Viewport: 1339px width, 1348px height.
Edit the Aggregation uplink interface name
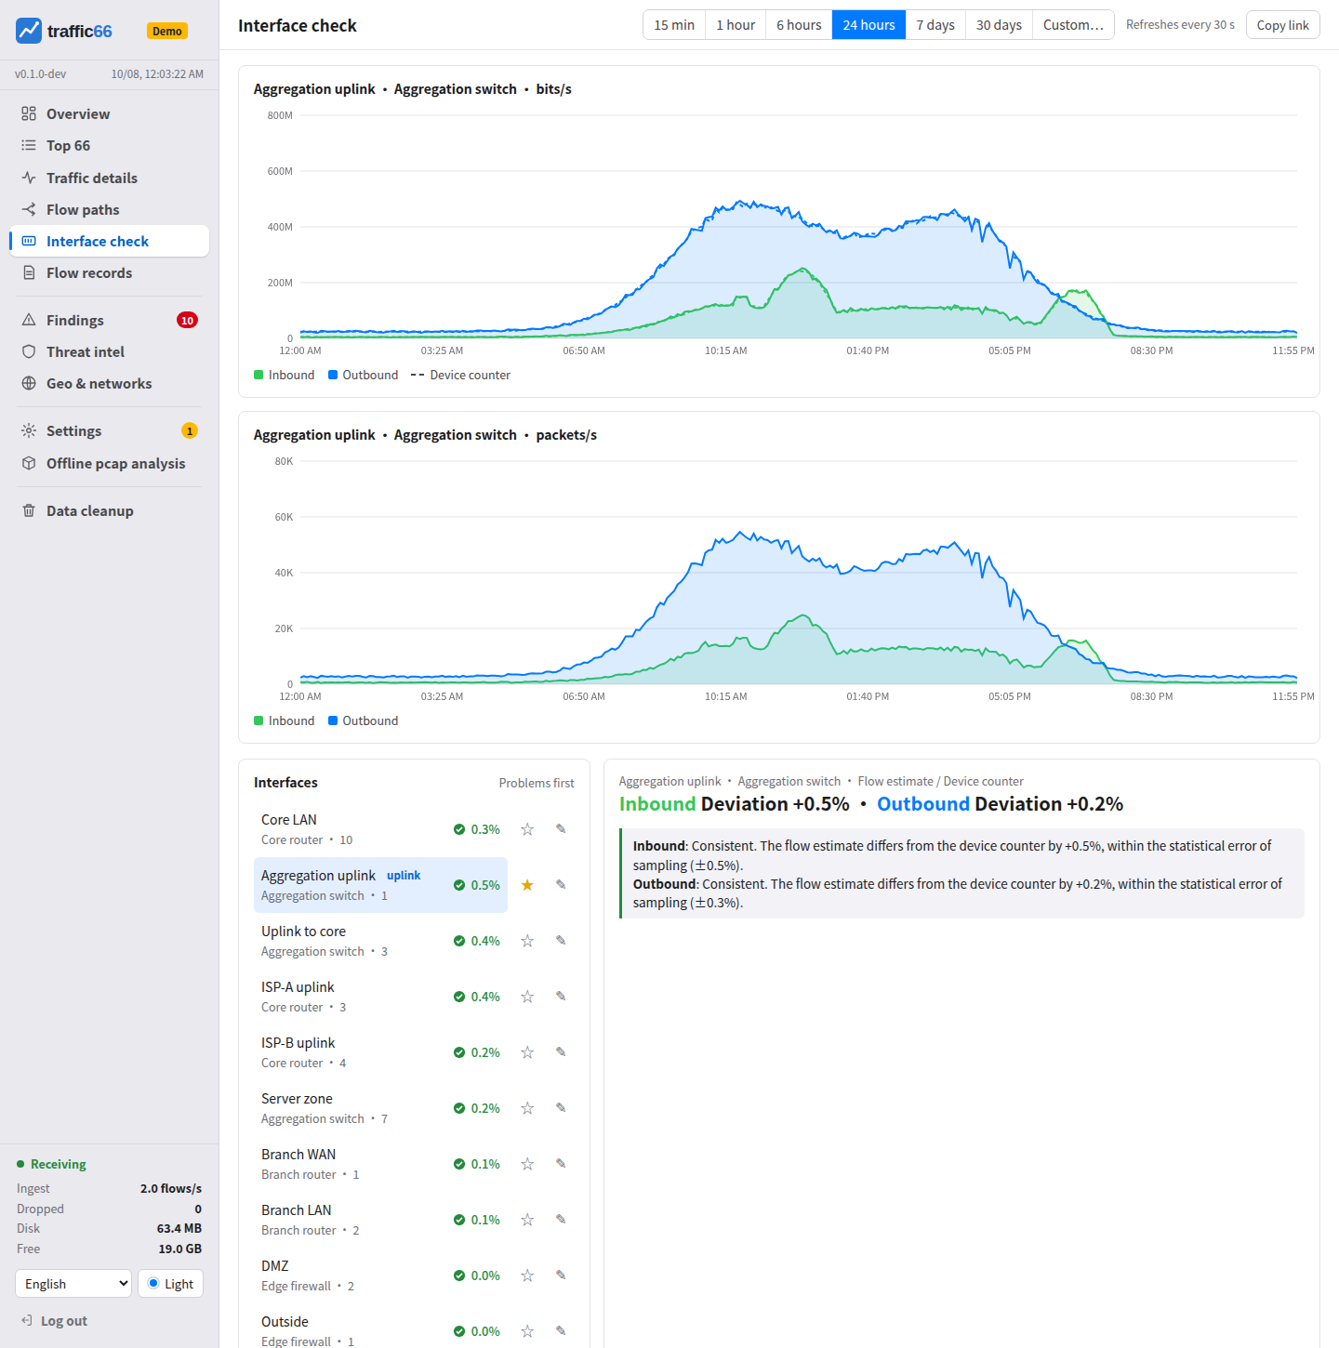point(561,884)
